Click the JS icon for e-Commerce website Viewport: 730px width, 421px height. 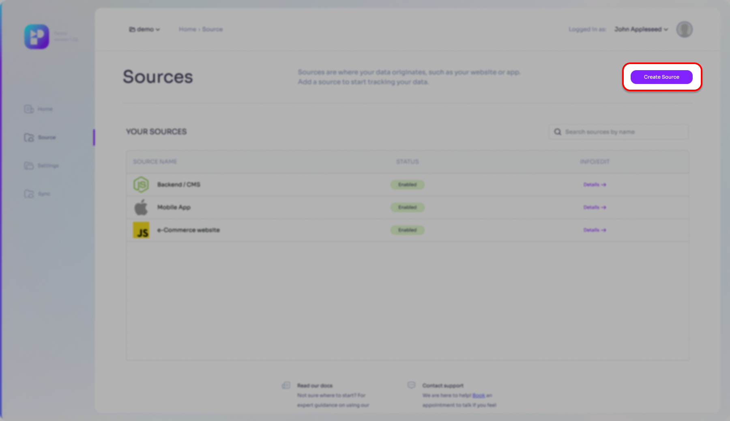[141, 230]
